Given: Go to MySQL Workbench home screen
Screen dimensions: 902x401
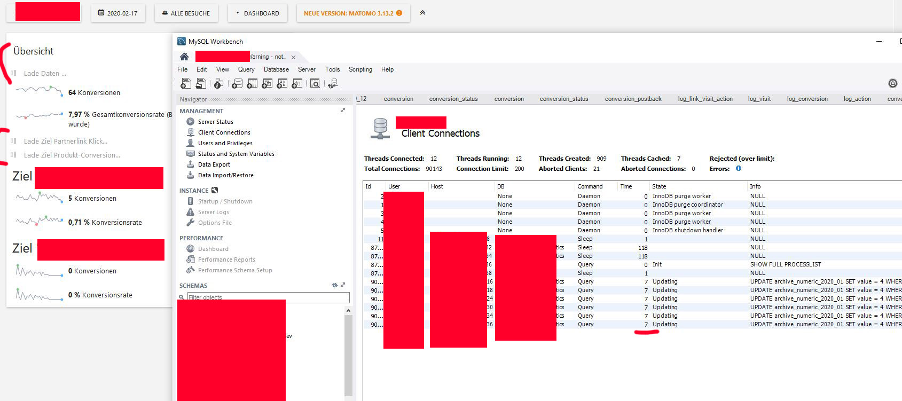Looking at the screenshot, I should [184, 57].
